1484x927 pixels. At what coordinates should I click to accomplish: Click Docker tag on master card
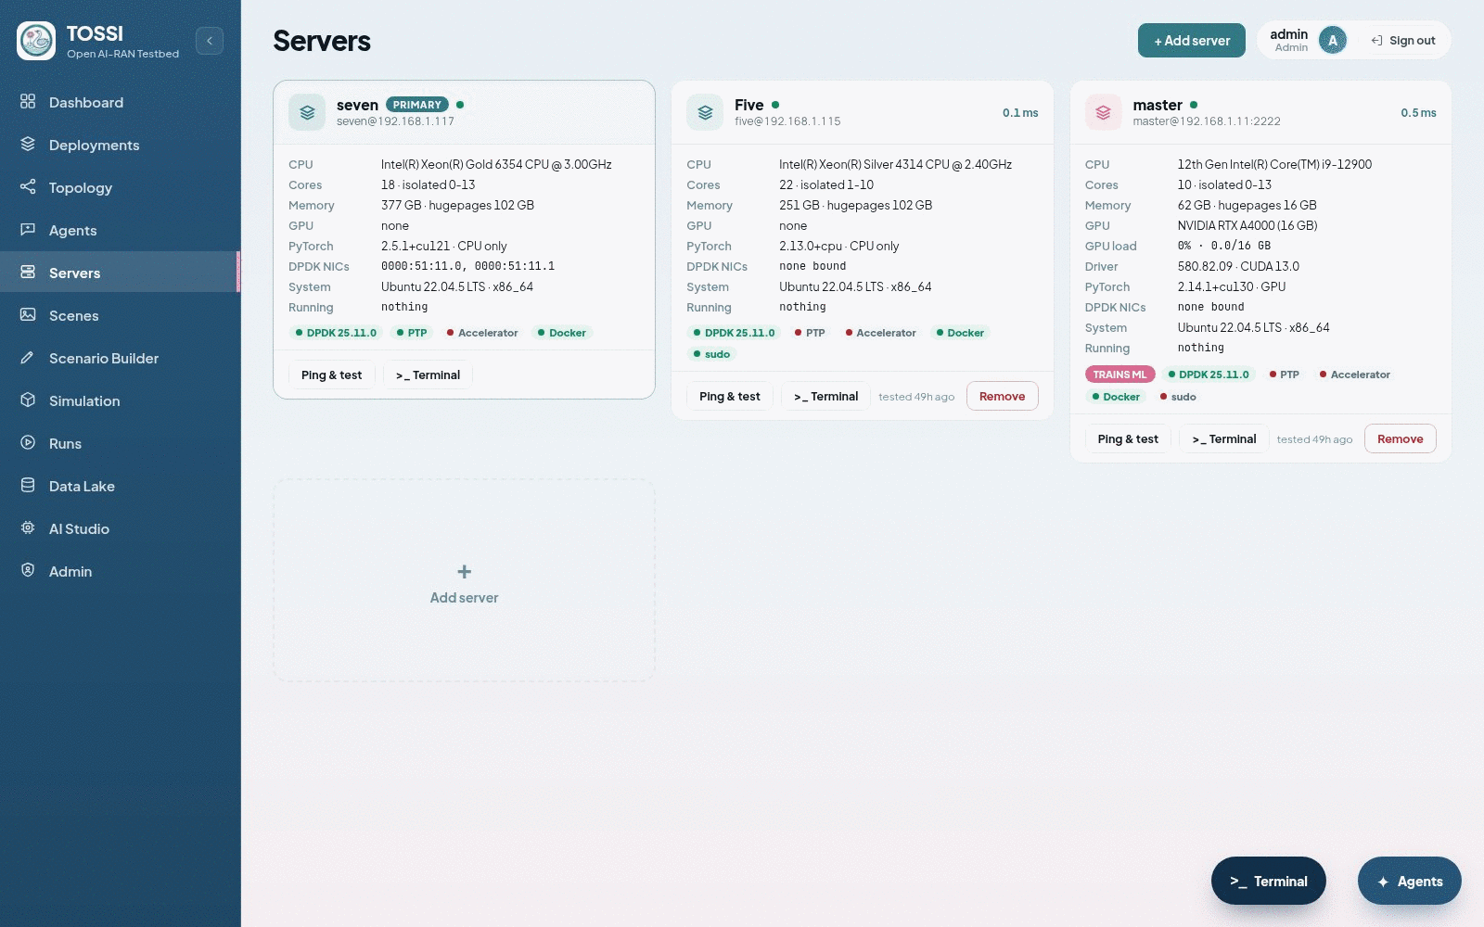tap(1116, 397)
